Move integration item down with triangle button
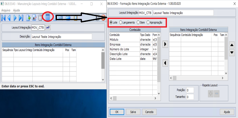The width and height of the screenshot is (238, 118). coord(232,53)
